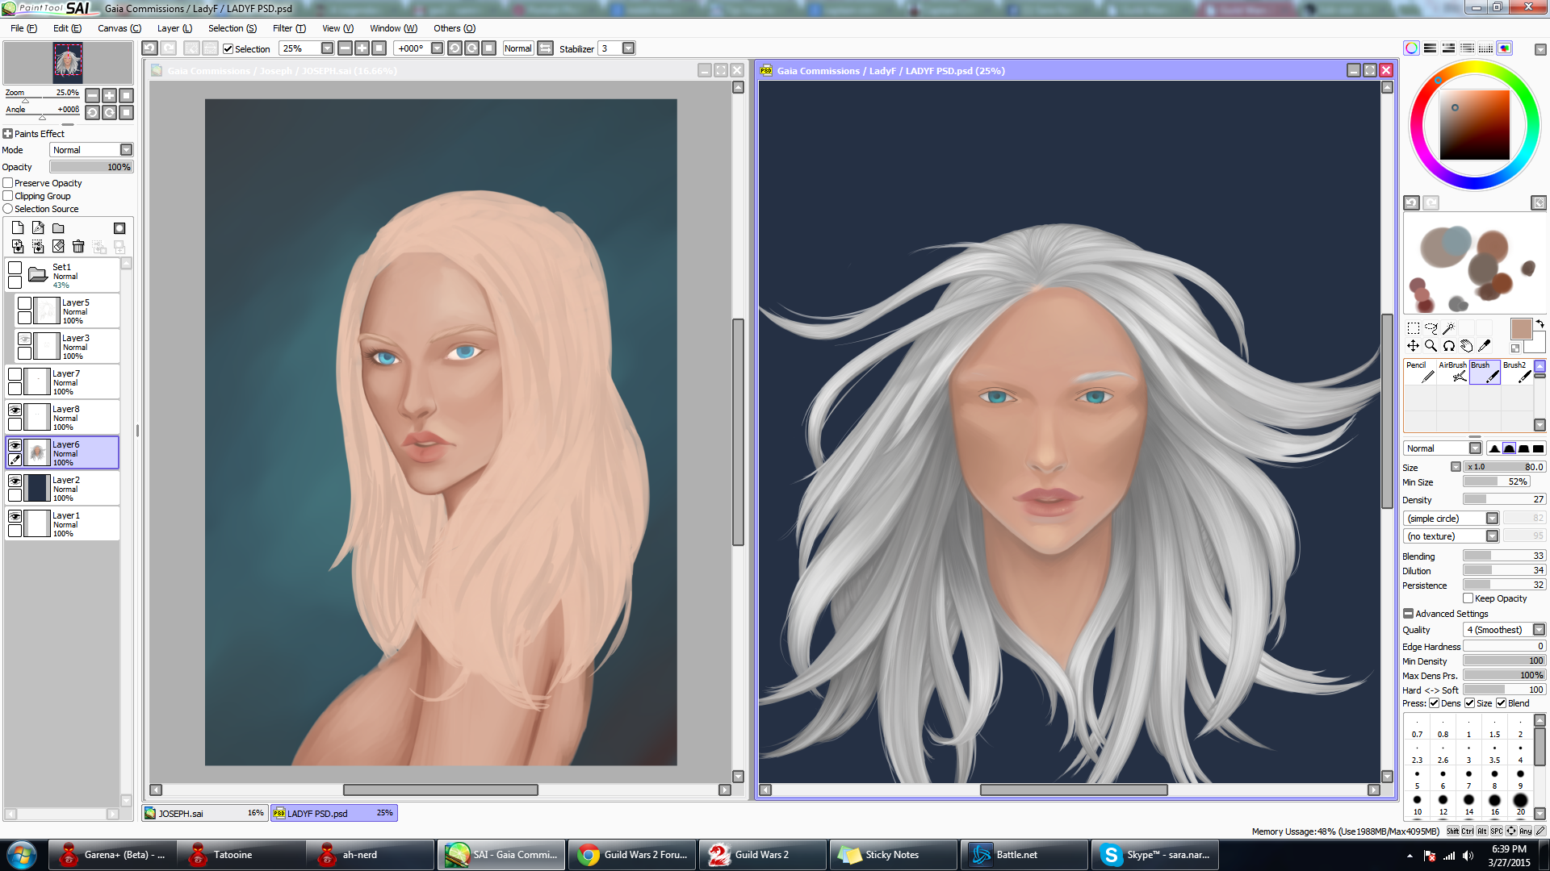Create a new linework layer
This screenshot has width=1550, height=871.
coord(38,228)
